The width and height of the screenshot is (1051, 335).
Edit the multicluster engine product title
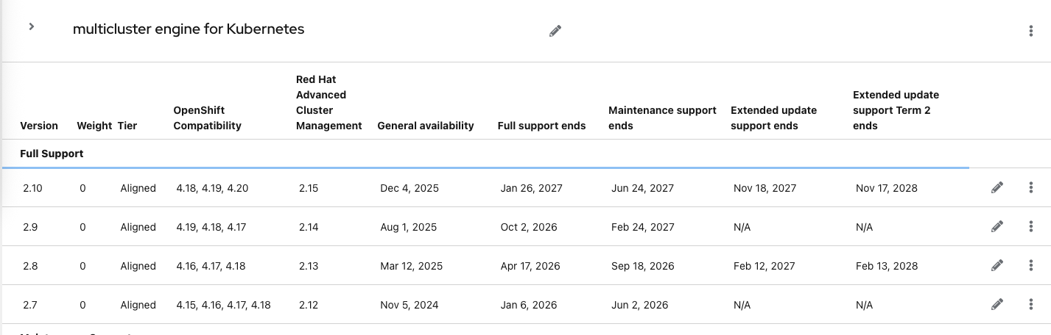pos(555,31)
